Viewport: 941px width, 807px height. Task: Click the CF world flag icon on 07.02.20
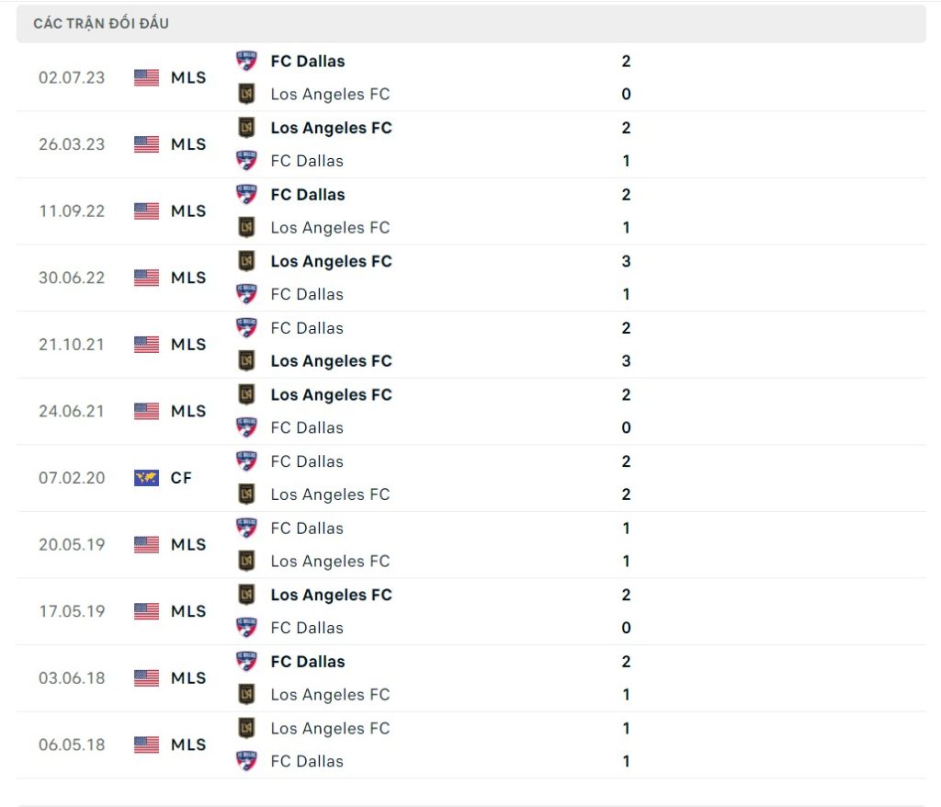(146, 478)
